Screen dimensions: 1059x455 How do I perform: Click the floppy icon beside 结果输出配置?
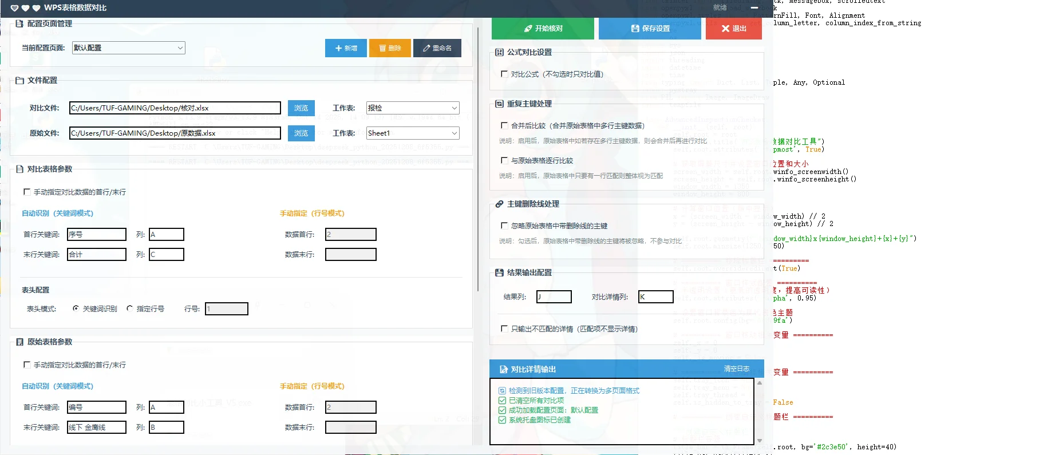[499, 273]
